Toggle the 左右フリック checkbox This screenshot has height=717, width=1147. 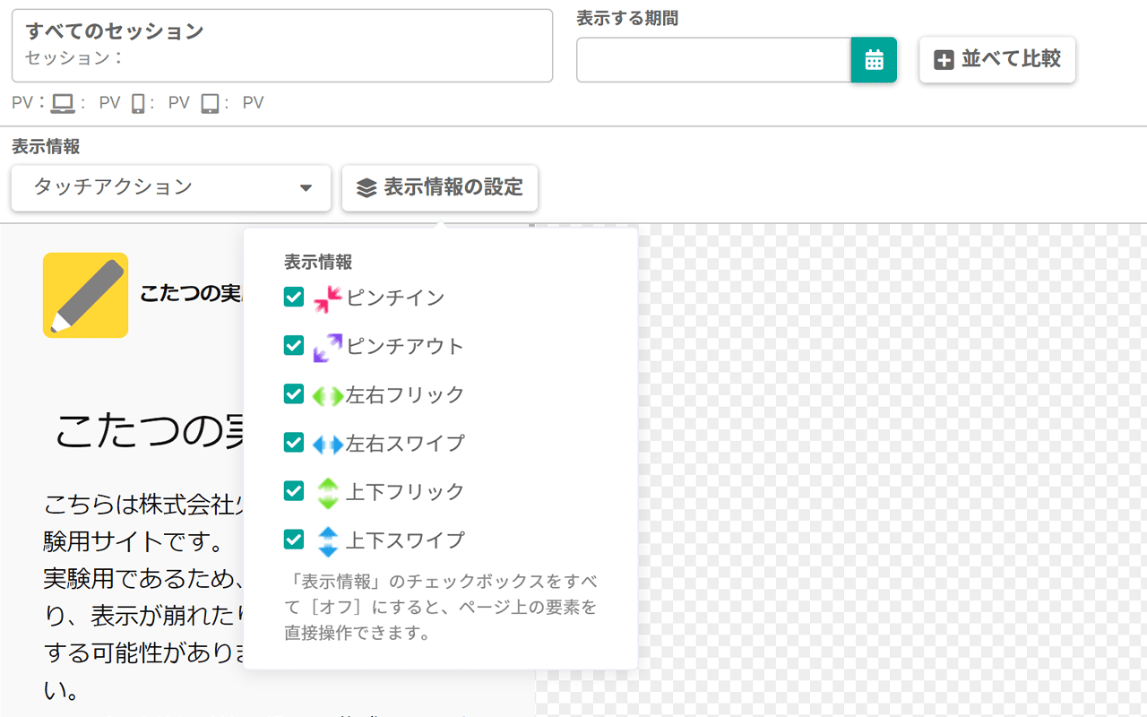coord(294,393)
